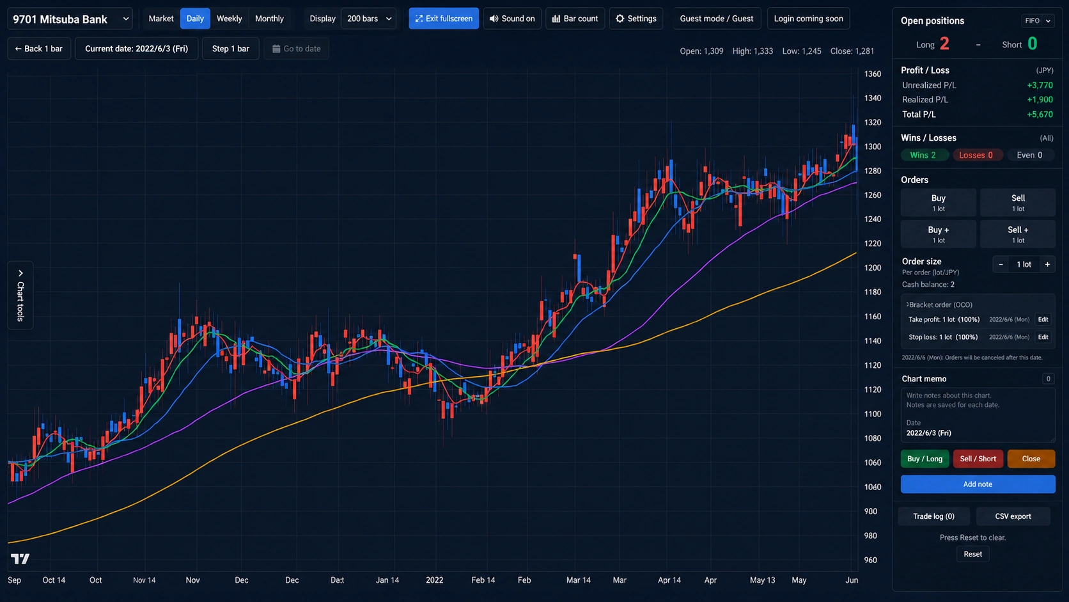
Task: Switch to the Monthly timeframe tab
Action: [x=269, y=19]
